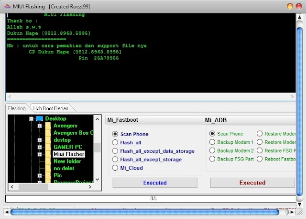The height and width of the screenshot is (219, 306).
Task: Click the Desktop monitor icon in tree
Action: tap(39, 118)
